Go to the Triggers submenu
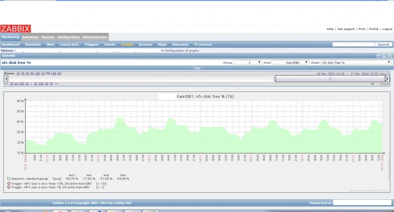Viewport: 394px width, 212px height. (x=92, y=44)
